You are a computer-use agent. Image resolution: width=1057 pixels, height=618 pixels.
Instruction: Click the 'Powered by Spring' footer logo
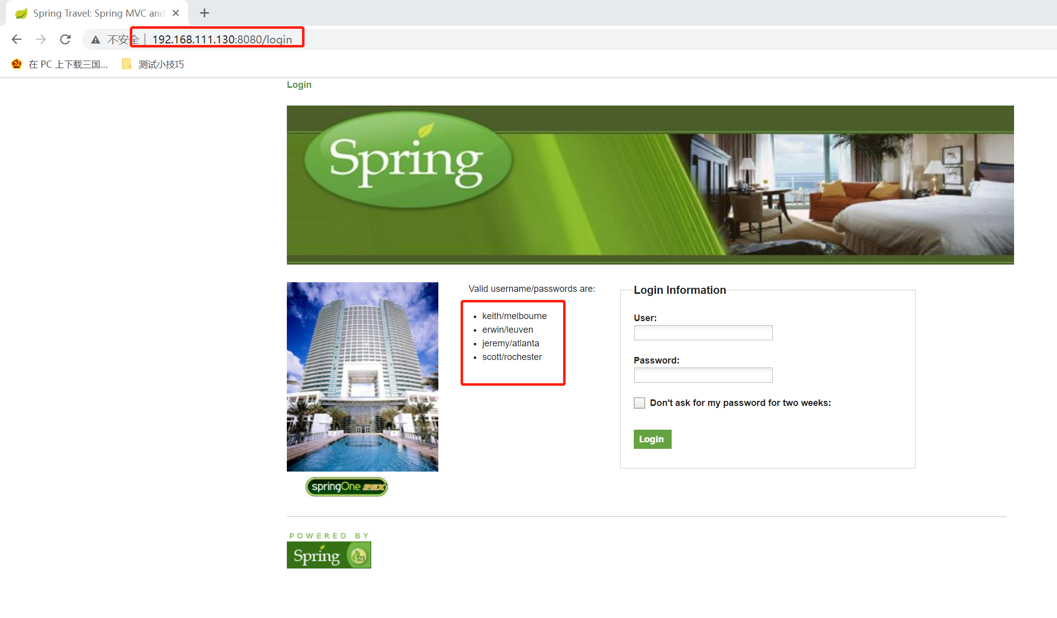pos(329,554)
